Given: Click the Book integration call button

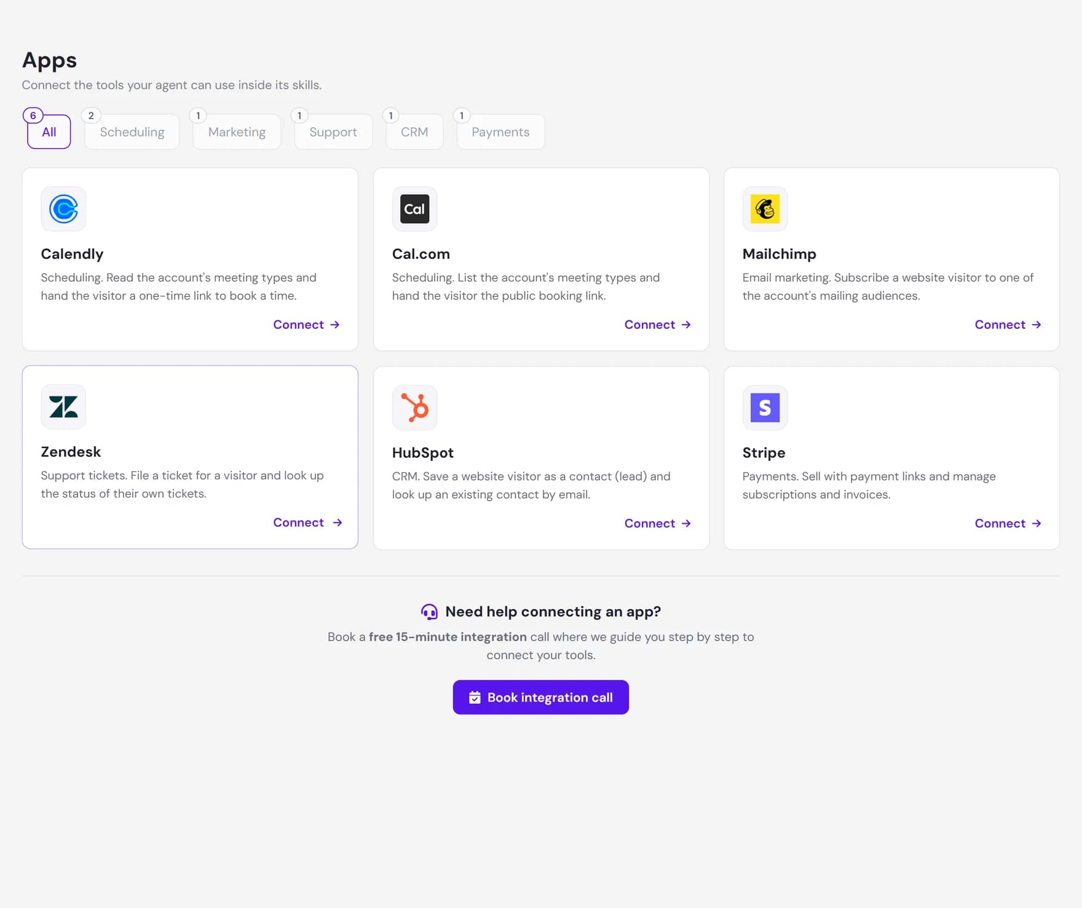Looking at the screenshot, I should coord(541,697).
